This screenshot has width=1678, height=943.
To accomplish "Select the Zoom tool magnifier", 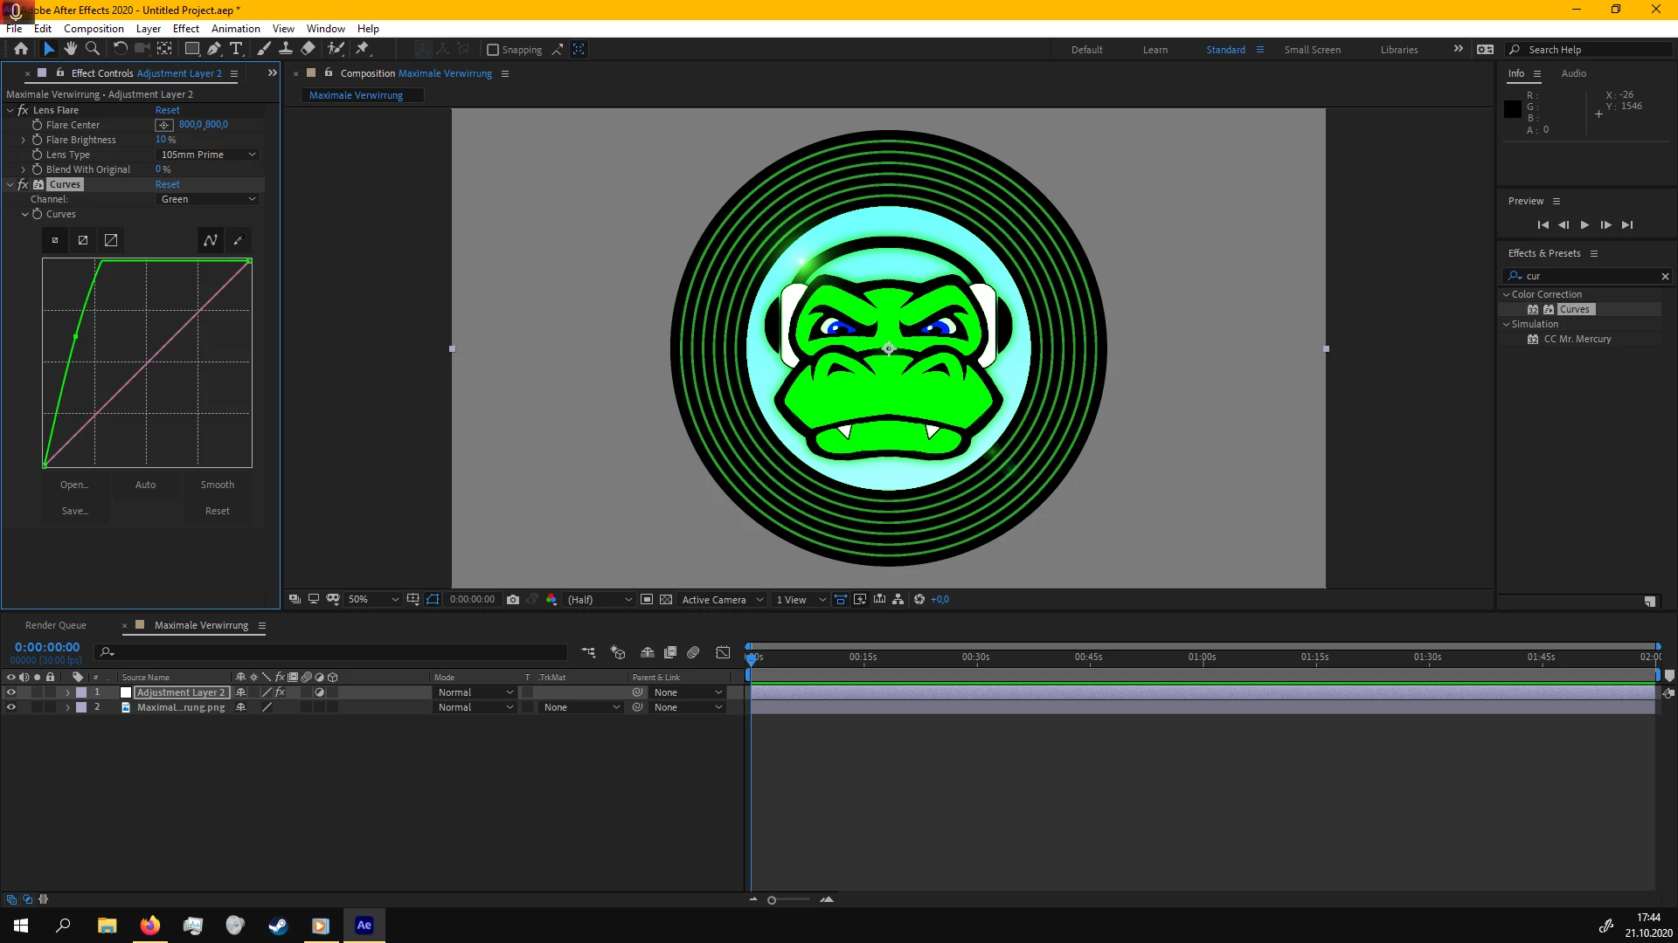I will (x=93, y=49).
